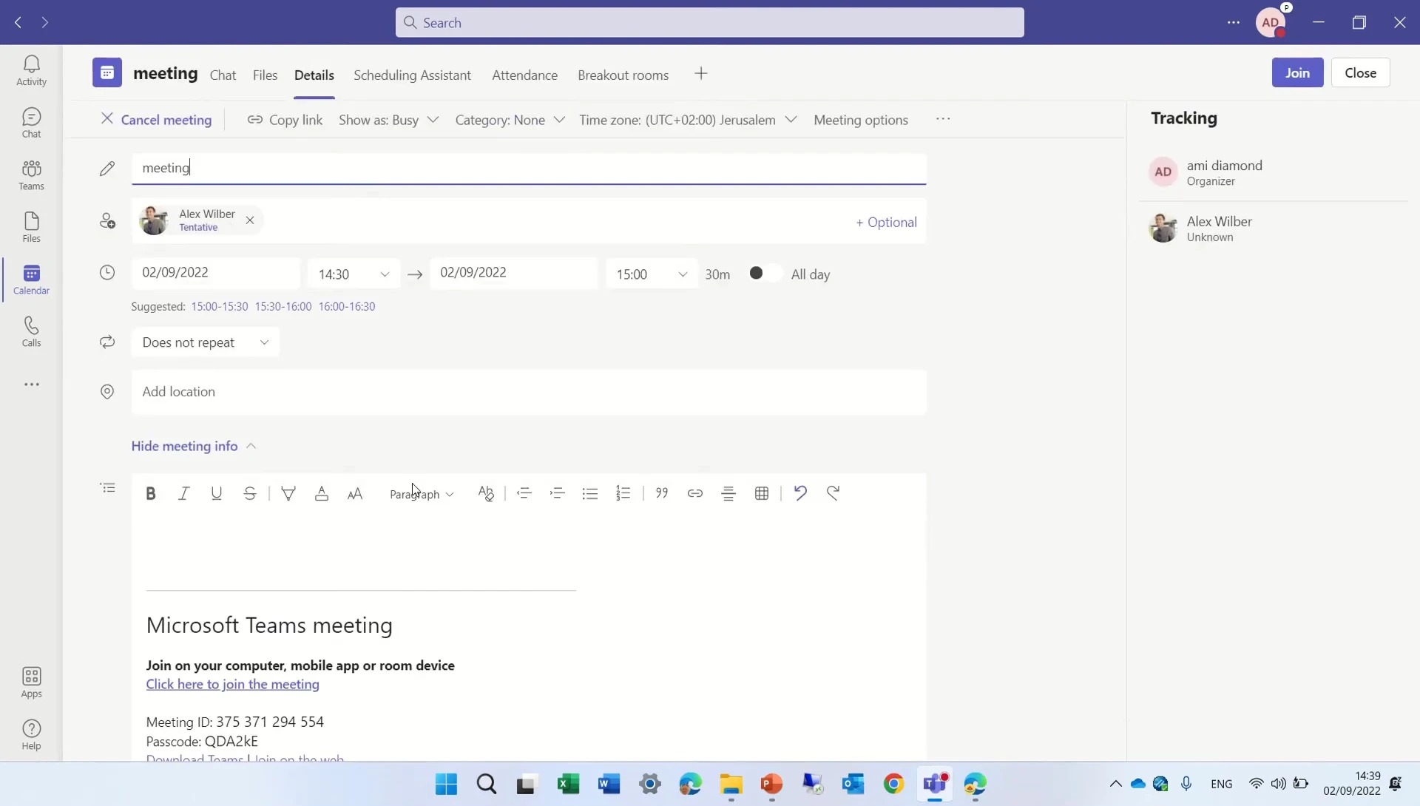Open the end time 15:00 dropdown
The image size is (1420, 806).
coord(652,274)
